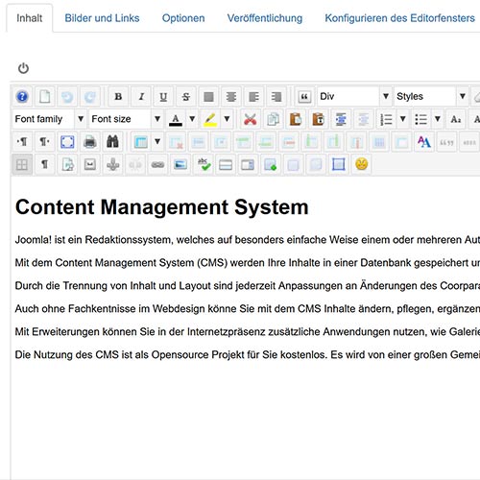The width and height of the screenshot is (480, 480).
Task: Expand numbered list style options
Action: pyautogui.click(x=403, y=119)
